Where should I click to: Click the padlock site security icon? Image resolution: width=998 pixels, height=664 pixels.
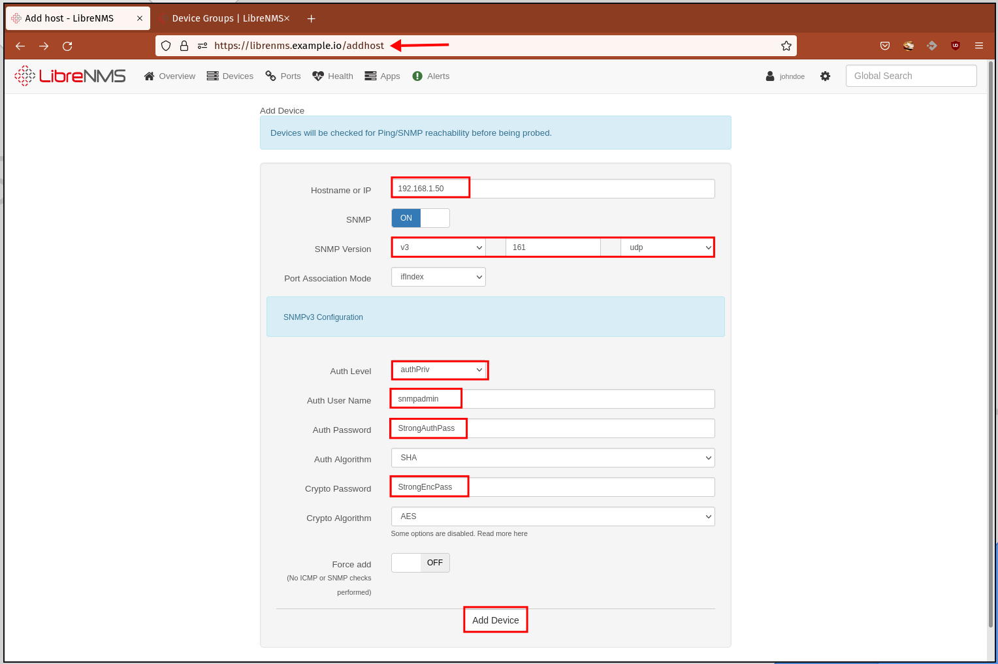[184, 46]
